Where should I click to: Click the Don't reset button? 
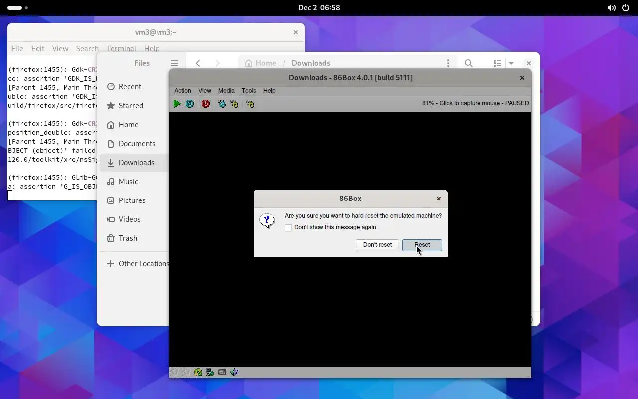click(377, 245)
